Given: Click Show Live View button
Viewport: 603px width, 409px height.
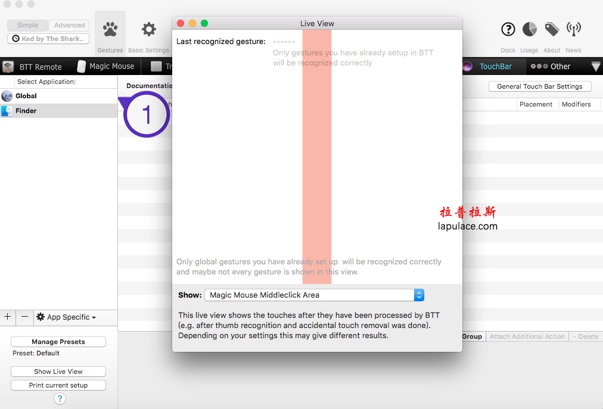Looking at the screenshot, I should coord(58,371).
